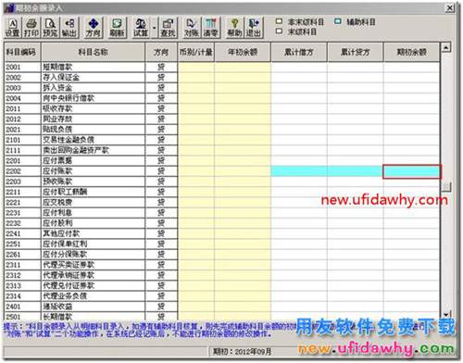Click the status bar period 期初:2012年09月

pos(243,352)
